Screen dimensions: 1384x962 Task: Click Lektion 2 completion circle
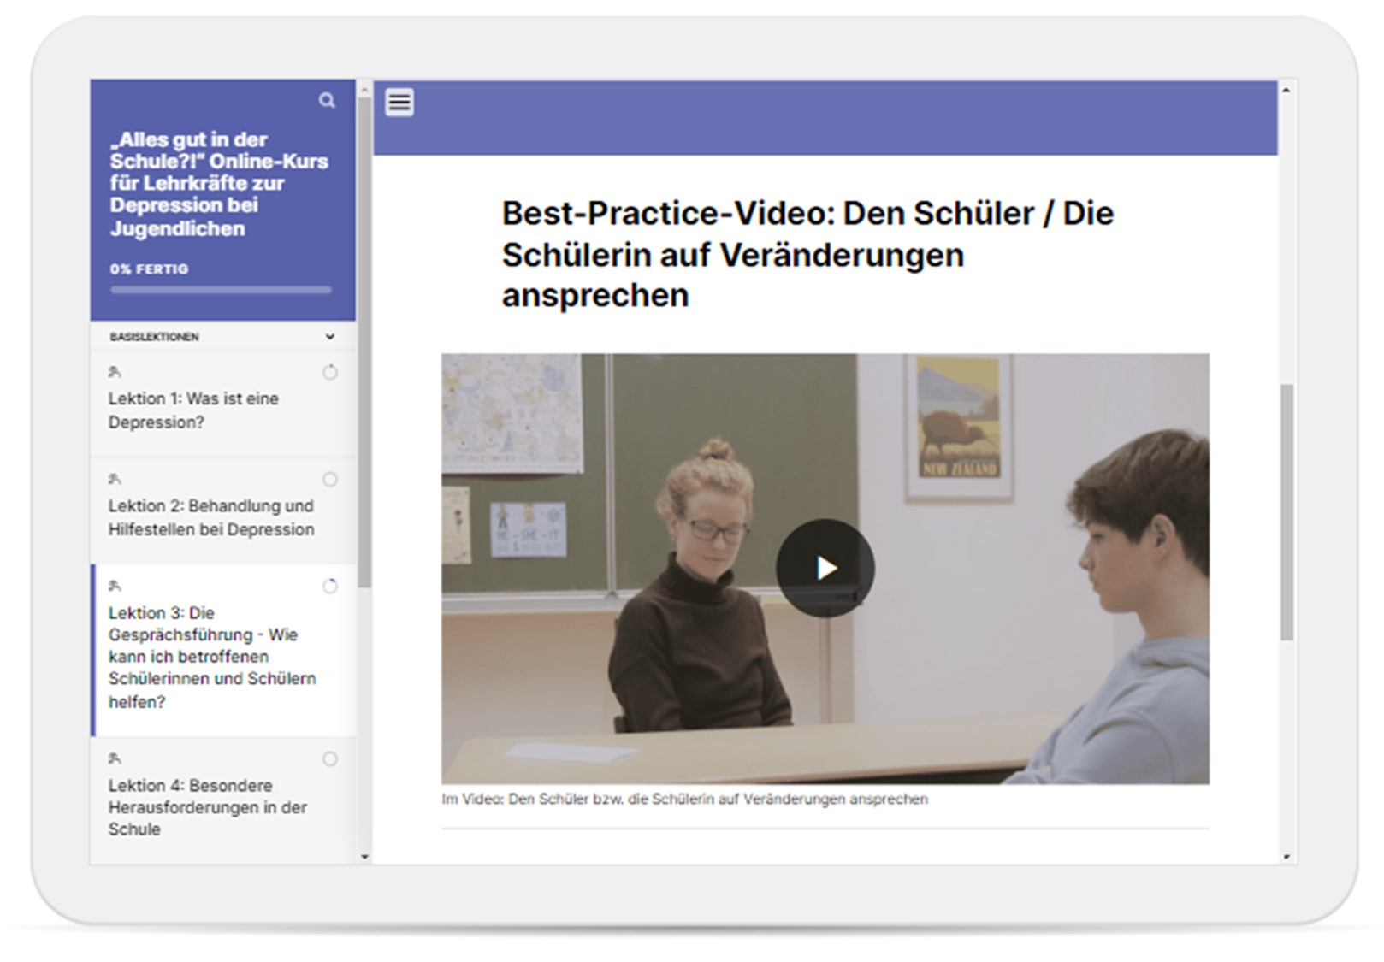(x=330, y=480)
